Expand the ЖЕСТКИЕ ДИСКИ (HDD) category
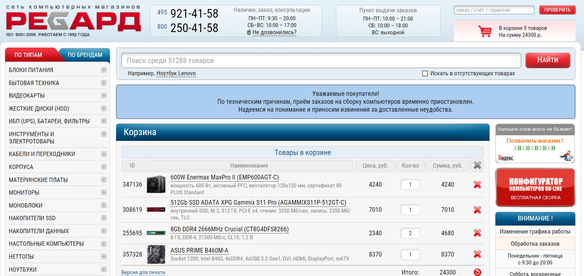584x276 pixels. coord(104,108)
